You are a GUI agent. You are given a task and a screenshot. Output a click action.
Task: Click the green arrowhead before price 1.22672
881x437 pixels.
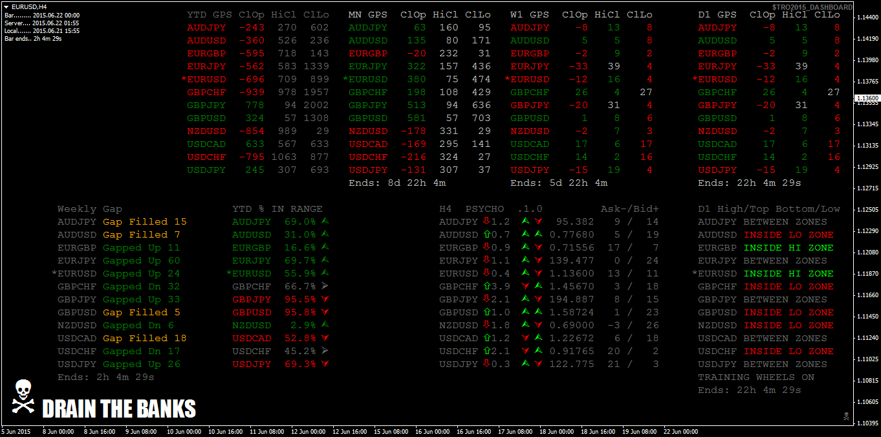pos(538,338)
